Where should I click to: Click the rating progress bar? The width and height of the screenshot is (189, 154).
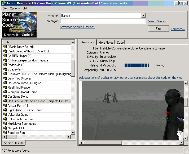tap(137, 65)
